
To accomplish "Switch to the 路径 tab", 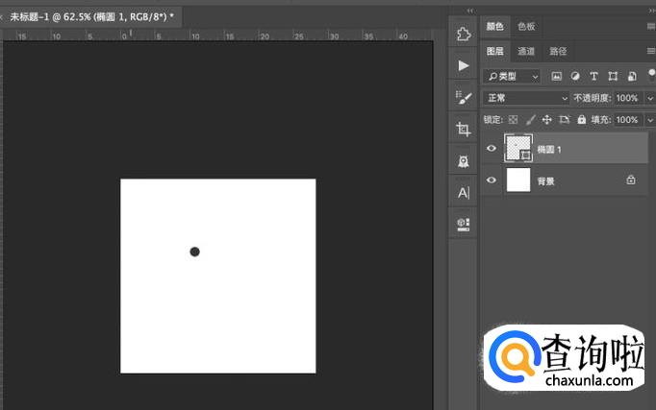I will 558,51.
